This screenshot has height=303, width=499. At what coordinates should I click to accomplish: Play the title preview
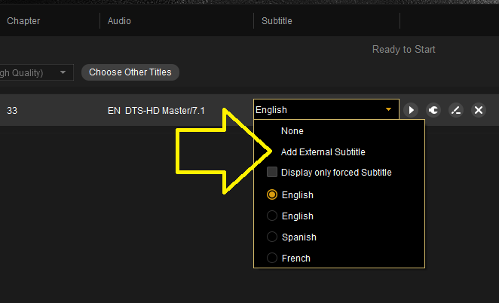(411, 110)
